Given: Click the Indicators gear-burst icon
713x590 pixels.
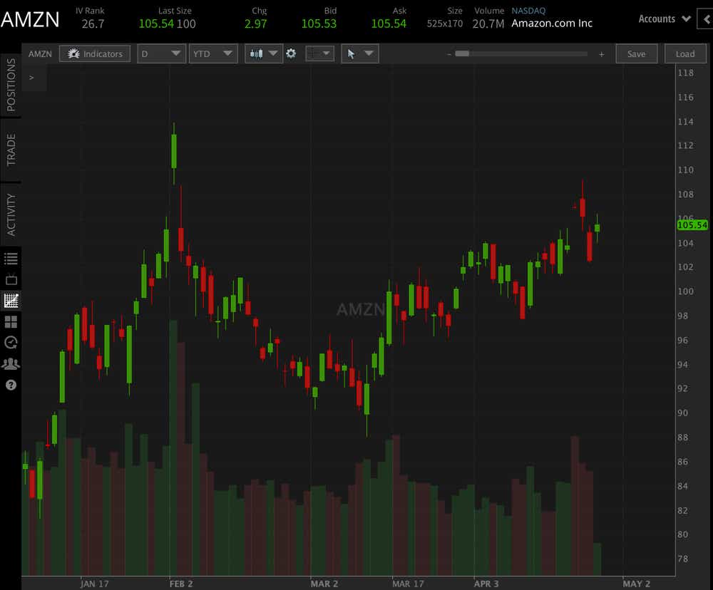Looking at the screenshot, I should [73, 53].
